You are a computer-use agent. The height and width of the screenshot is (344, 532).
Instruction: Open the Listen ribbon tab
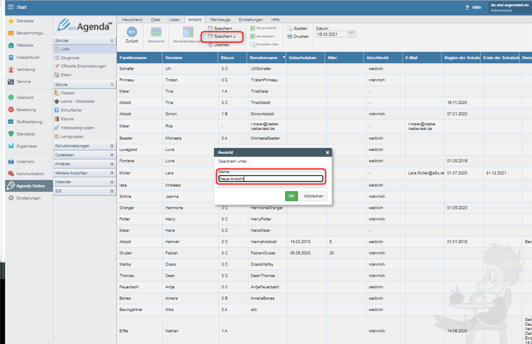174,19
